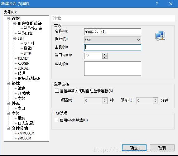The width and height of the screenshot is (178, 156).
Task: Open the 键盘 keyboard settings
Action: (x=22, y=88)
